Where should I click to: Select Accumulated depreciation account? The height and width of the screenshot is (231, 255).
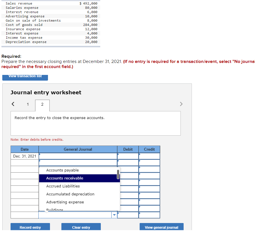(79, 194)
